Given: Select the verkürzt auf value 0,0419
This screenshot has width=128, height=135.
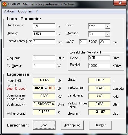Looking at the screenshot, I should tap(99, 88).
